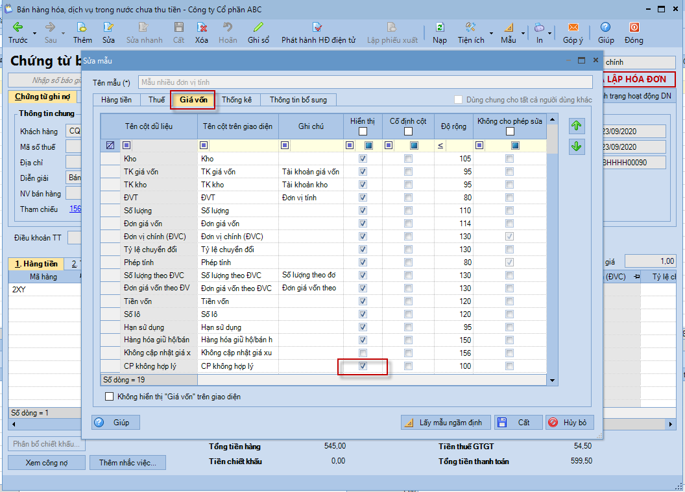Move selected column up with green arrow
The width and height of the screenshot is (685, 492).
click(576, 126)
